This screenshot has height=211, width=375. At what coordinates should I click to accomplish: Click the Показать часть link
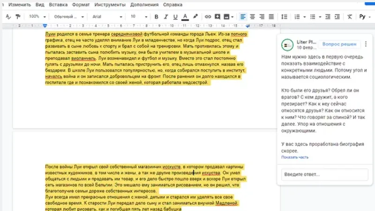[295, 157]
